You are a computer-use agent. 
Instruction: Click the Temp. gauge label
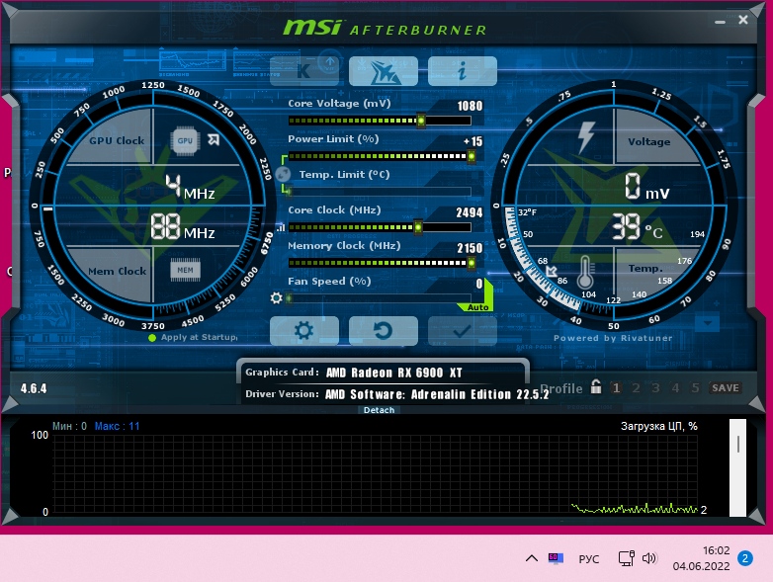coord(644,268)
